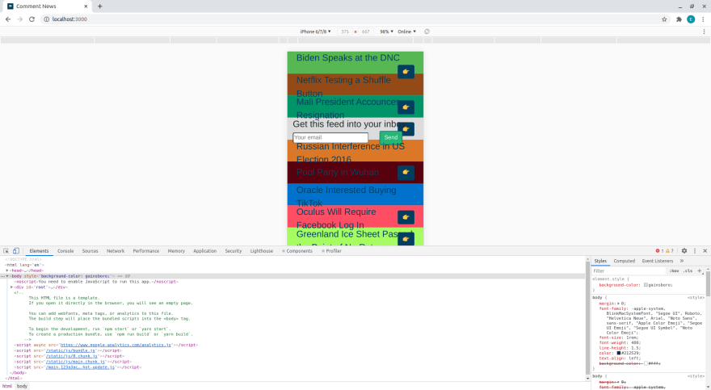Viewport: 711px width, 390px height.
Task: Open the Security tab
Action: (x=233, y=251)
